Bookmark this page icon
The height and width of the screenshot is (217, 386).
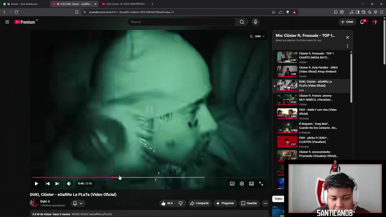click(x=77, y=12)
